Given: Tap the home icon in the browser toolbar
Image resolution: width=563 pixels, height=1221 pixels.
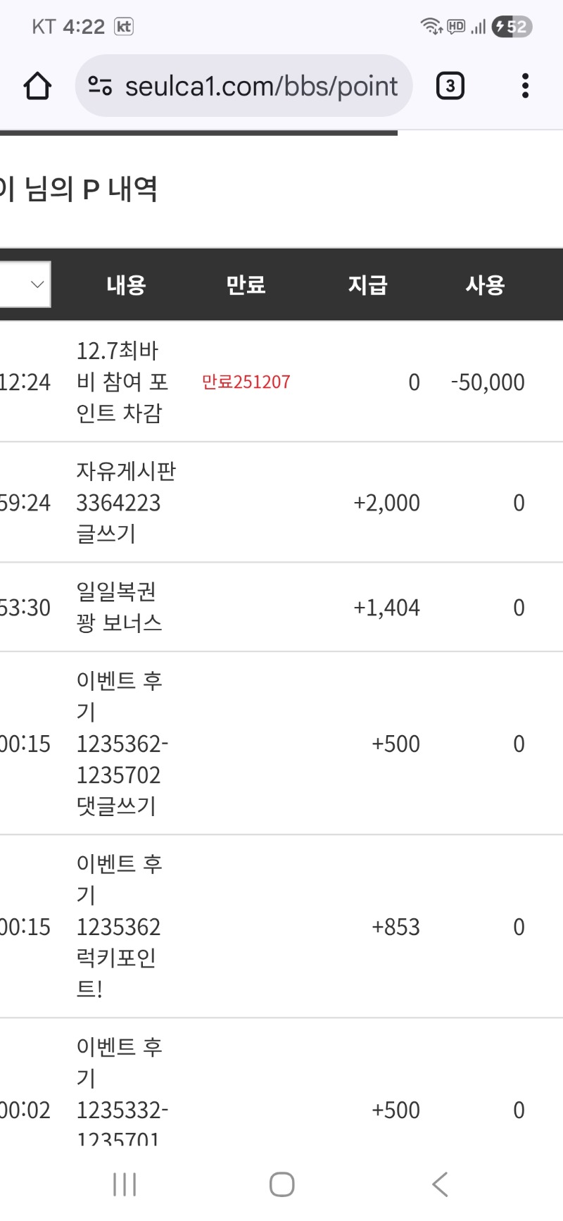Looking at the screenshot, I should coord(39,85).
